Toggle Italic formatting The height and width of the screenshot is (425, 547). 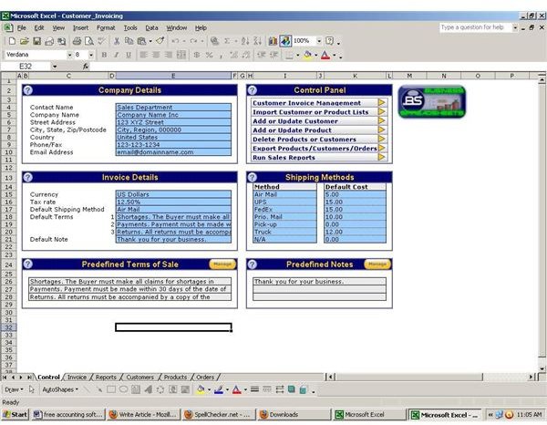pyautogui.click(x=117, y=55)
